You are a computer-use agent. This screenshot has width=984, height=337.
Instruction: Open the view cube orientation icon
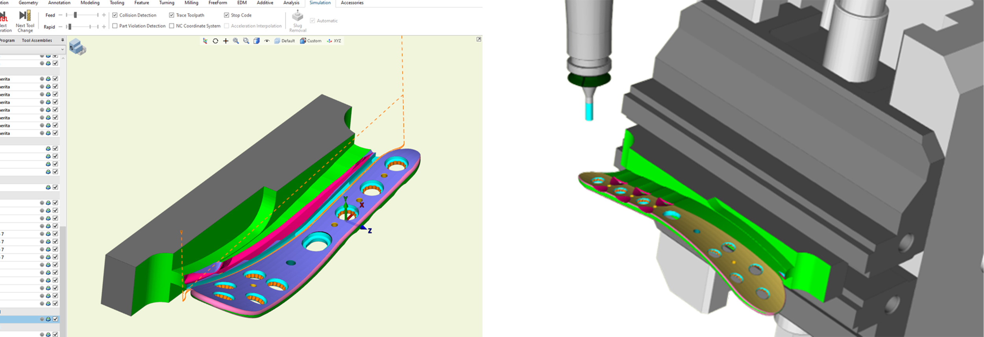tap(257, 41)
